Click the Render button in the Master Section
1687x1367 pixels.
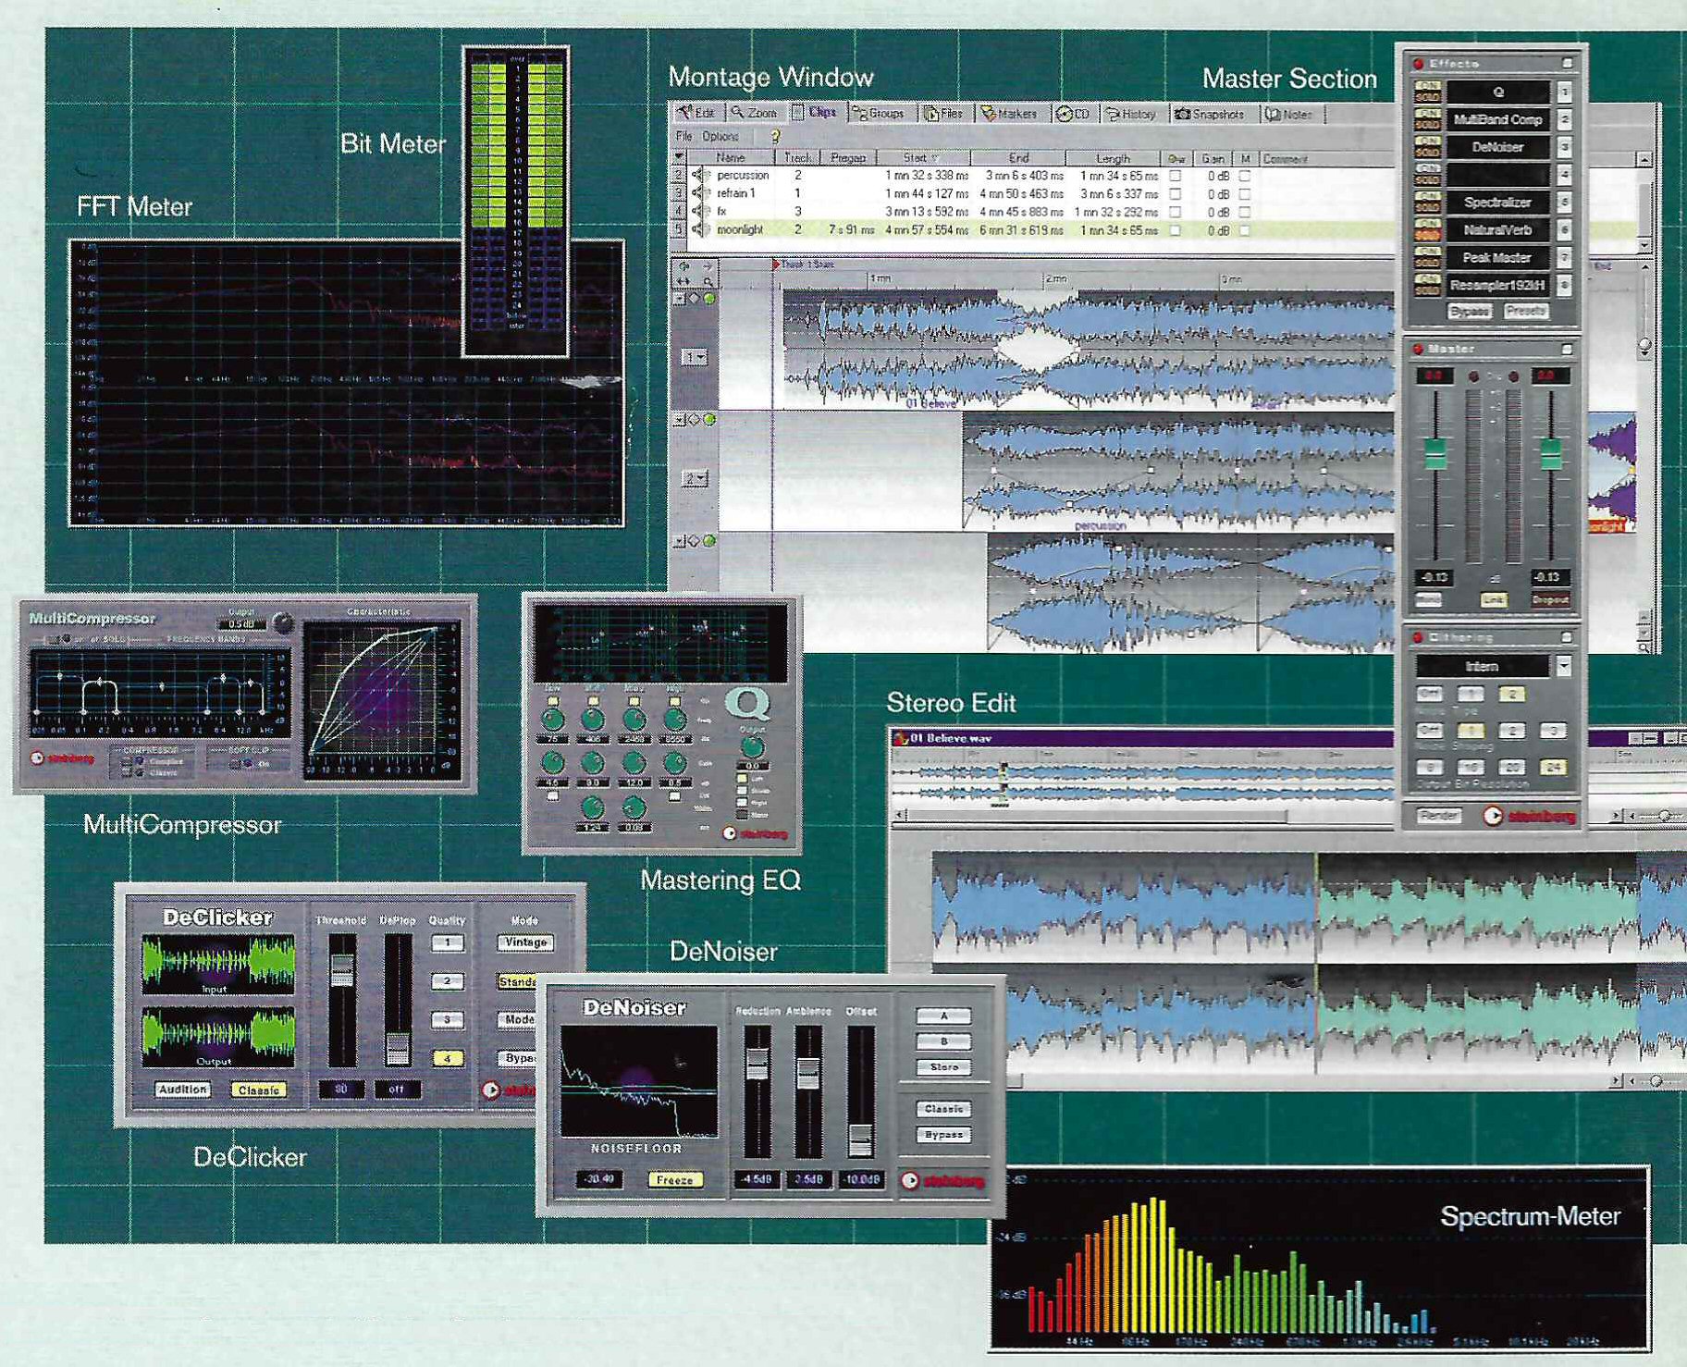coord(1439,815)
